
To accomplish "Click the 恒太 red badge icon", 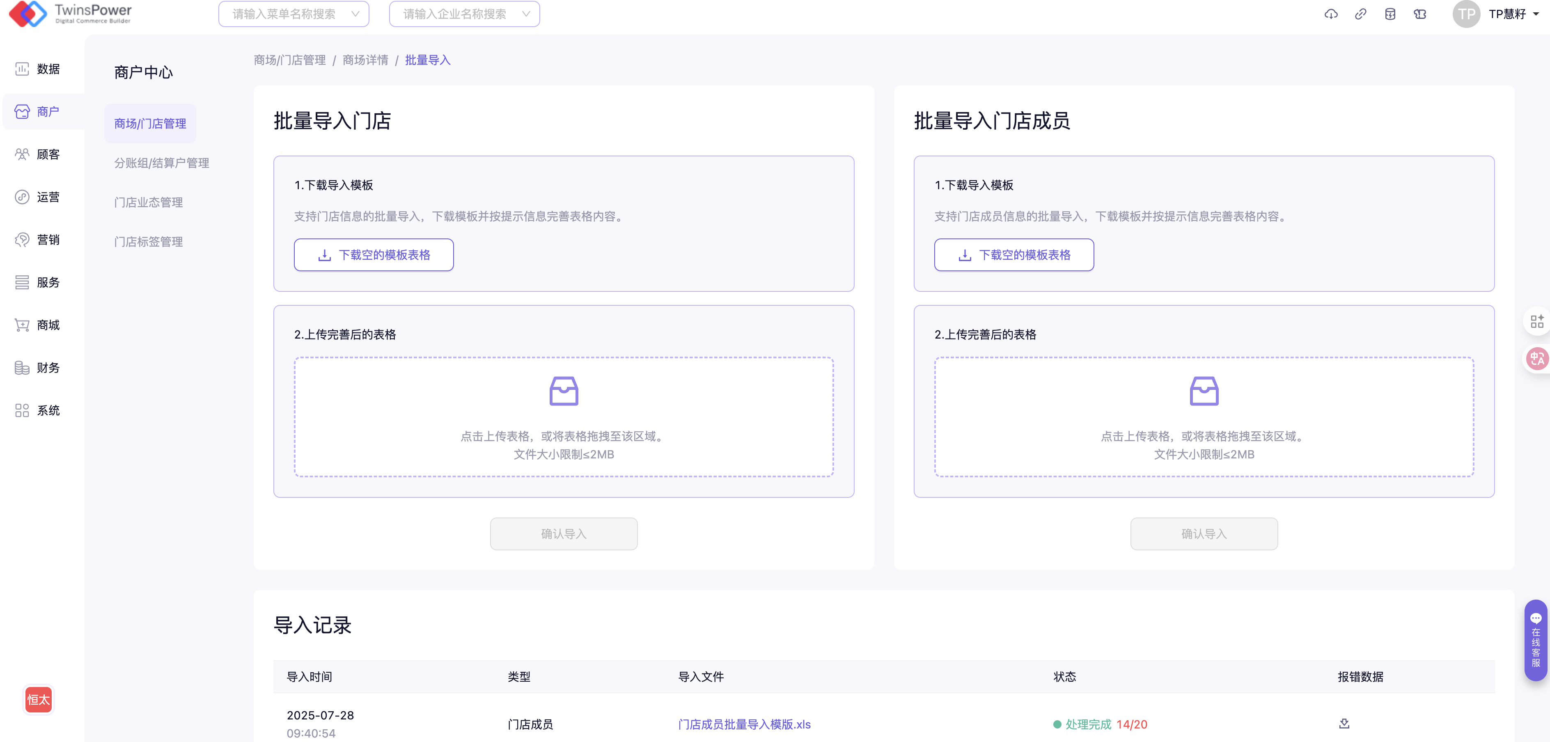I will [39, 699].
